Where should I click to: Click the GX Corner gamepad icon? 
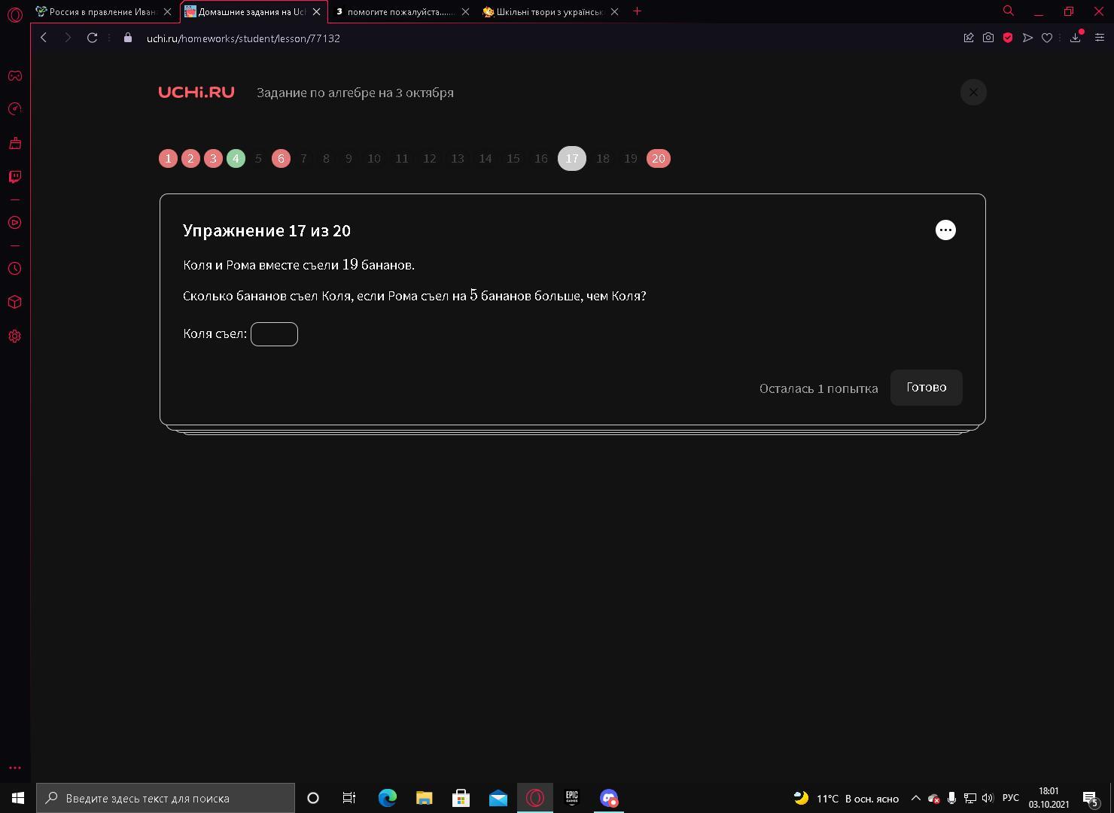coord(14,75)
